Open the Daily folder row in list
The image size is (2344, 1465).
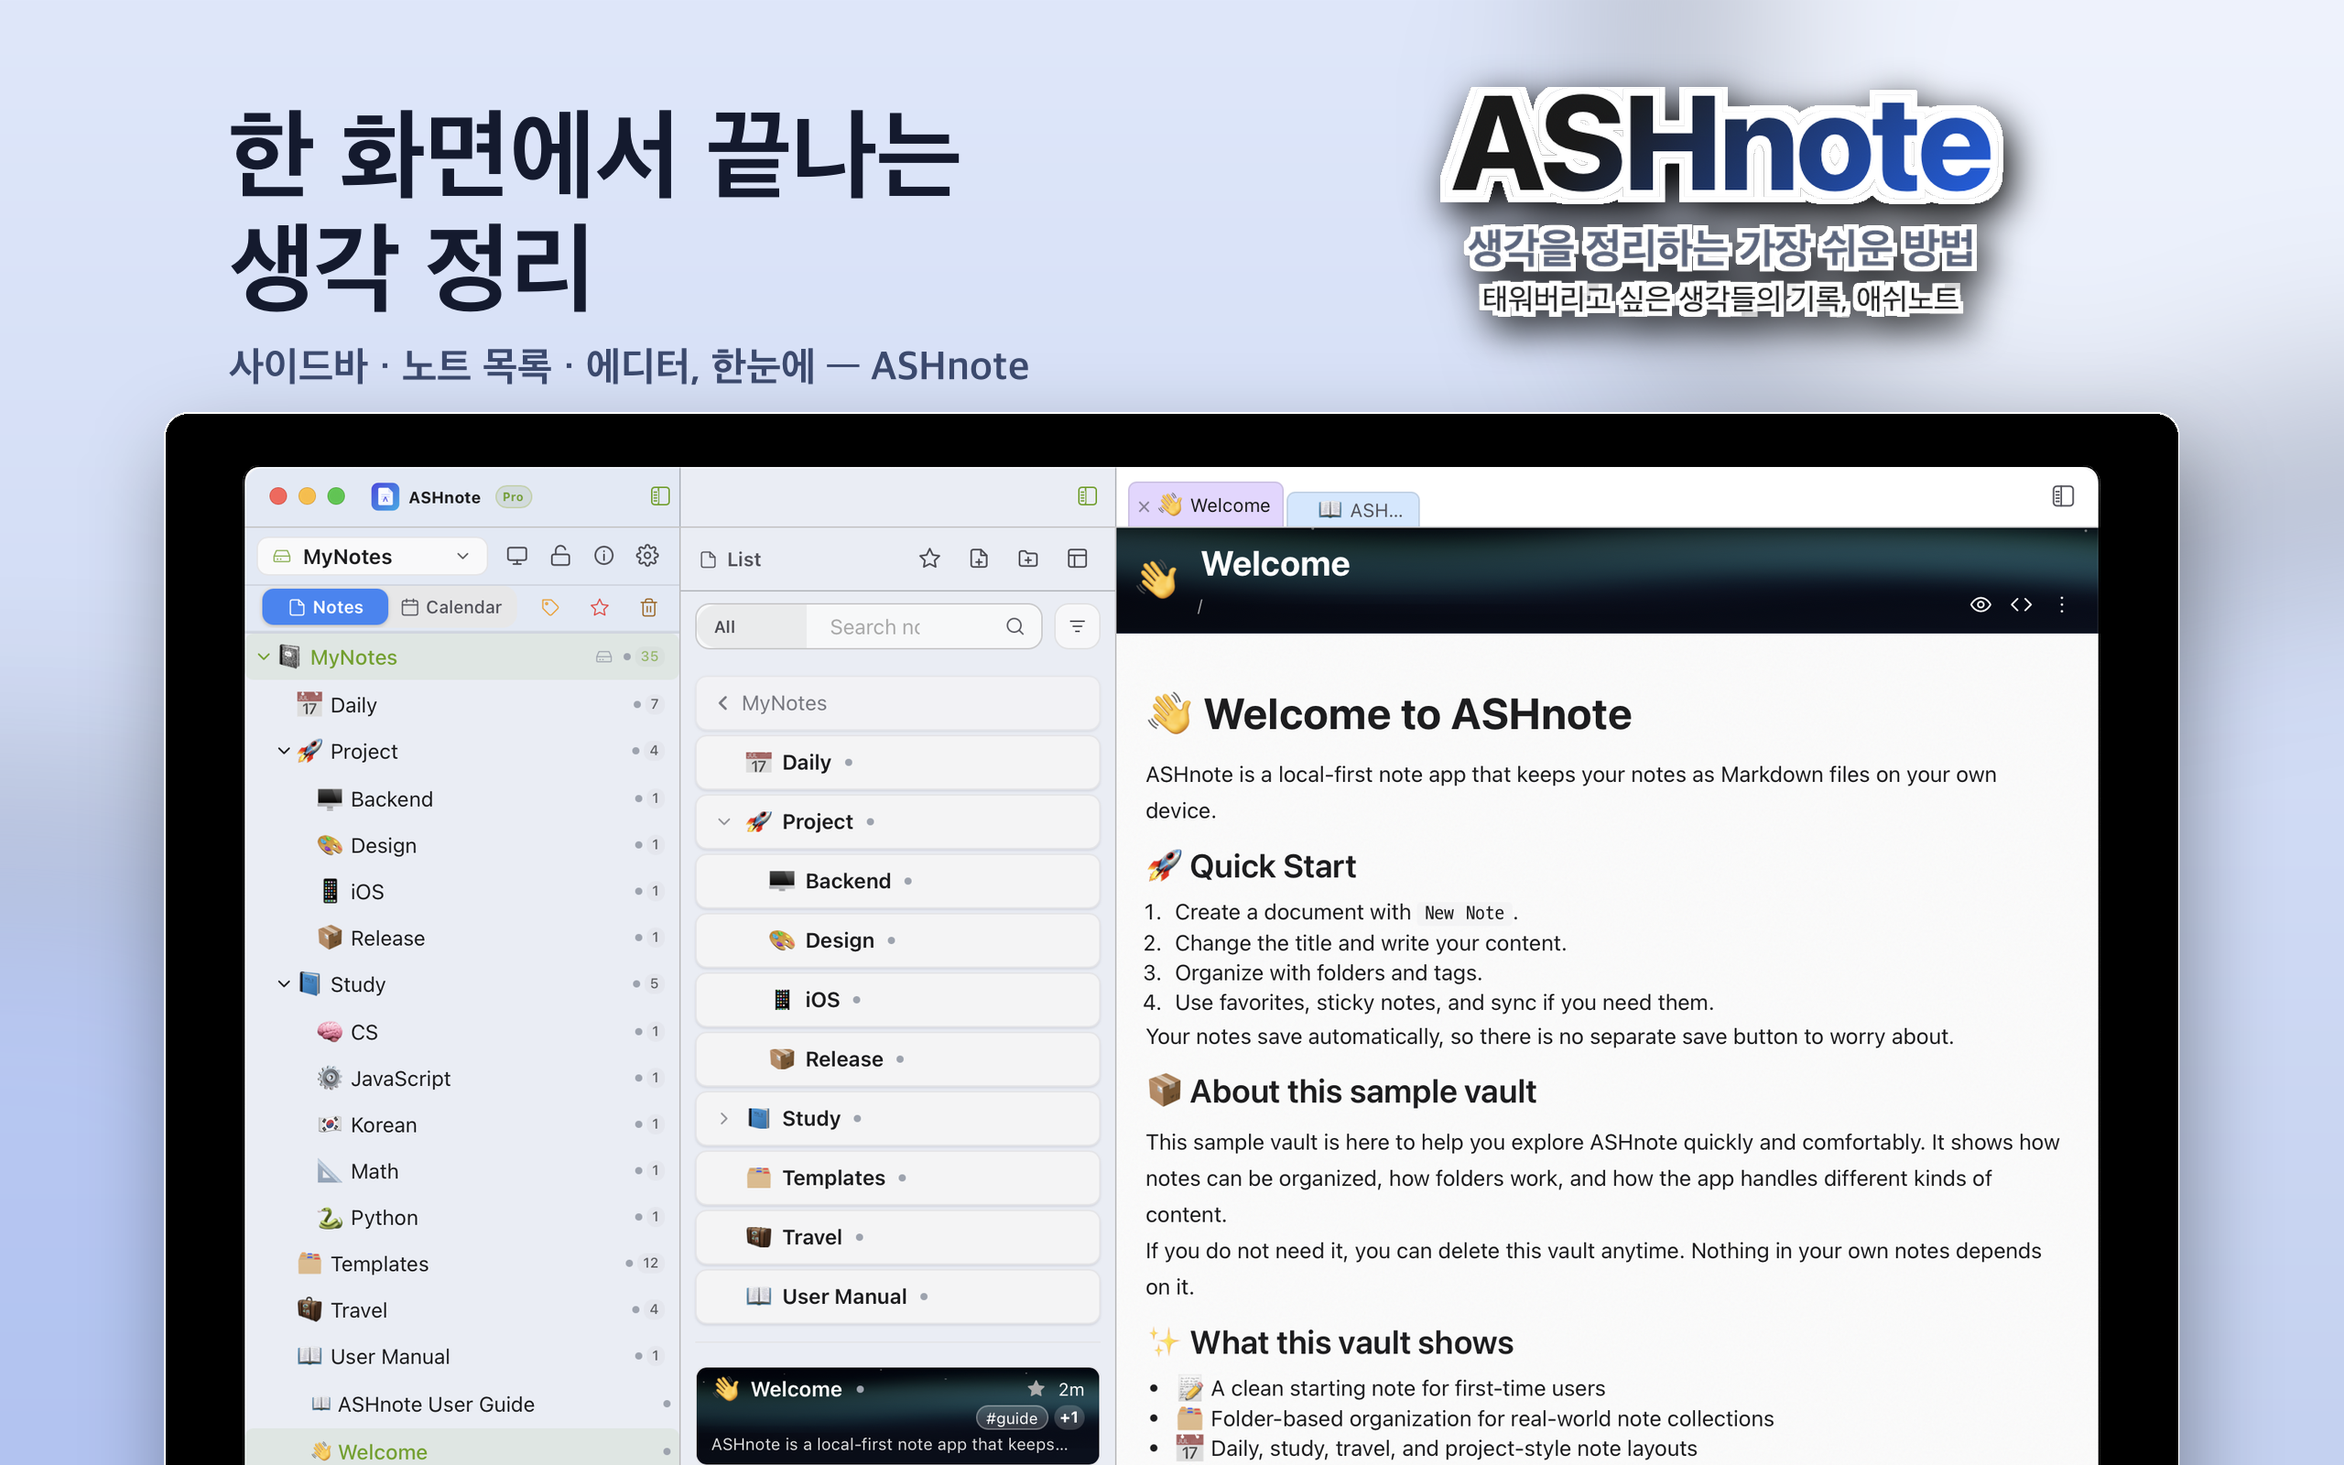pyautogui.click(x=898, y=763)
